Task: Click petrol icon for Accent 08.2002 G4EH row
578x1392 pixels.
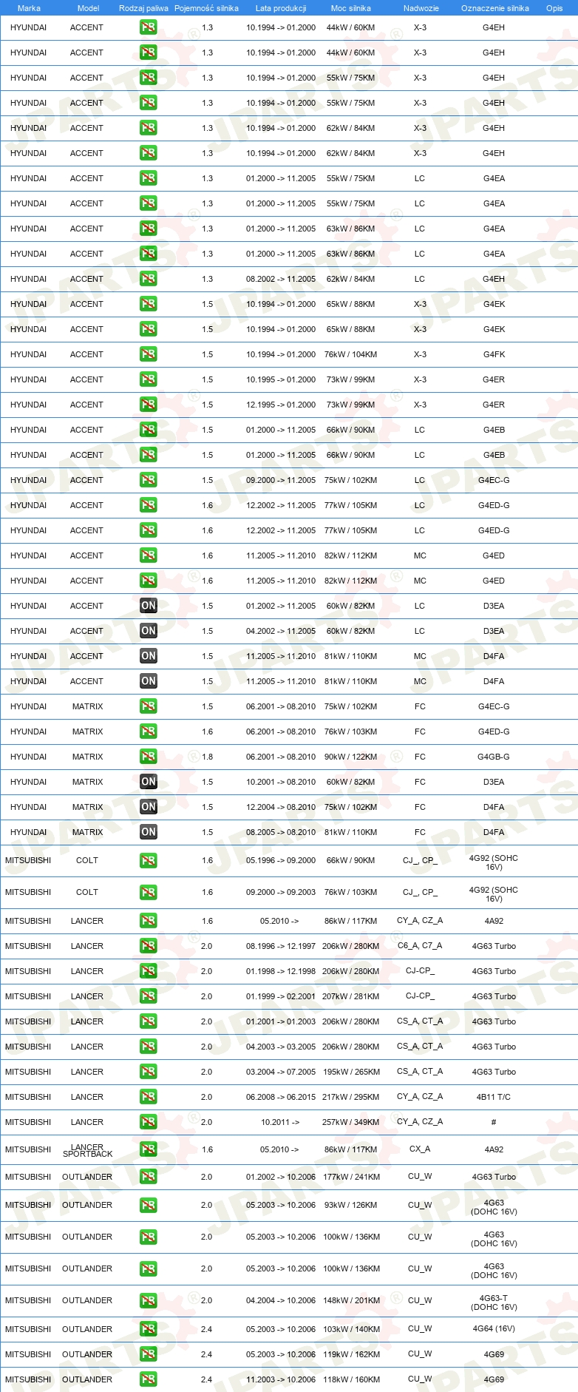Action: point(148,279)
